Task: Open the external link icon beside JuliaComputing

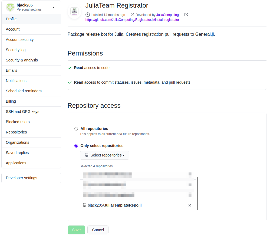Action: pos(186,15)
